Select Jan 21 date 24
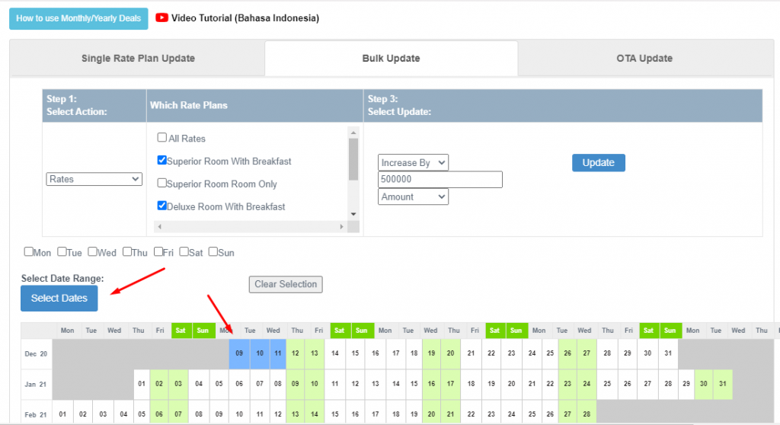The width and height of the screenshot is (780, 425). tap(587, 384)
